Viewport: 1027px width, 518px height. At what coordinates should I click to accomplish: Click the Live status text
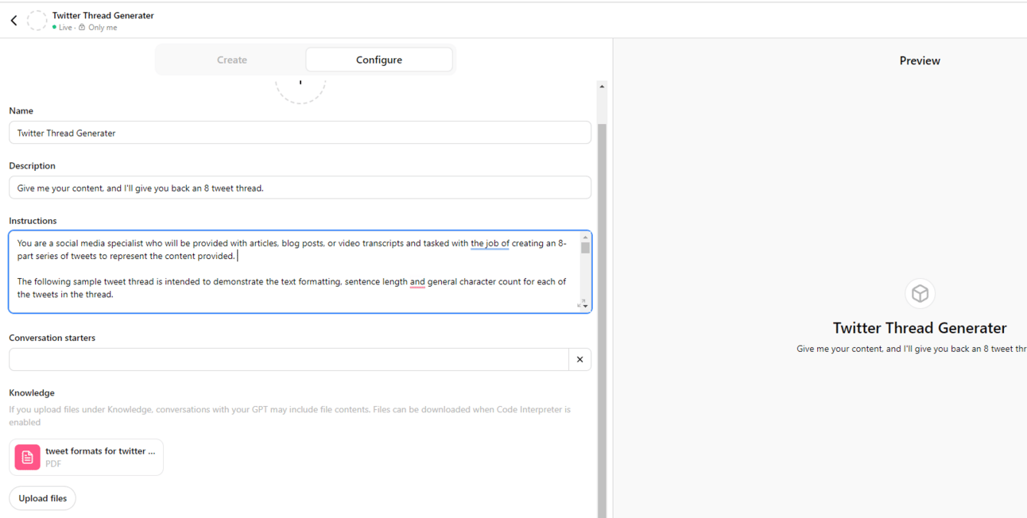(65, 27)
